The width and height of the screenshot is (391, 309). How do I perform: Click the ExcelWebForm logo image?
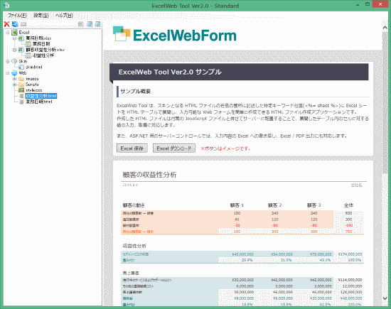click(x=175, y=34)
